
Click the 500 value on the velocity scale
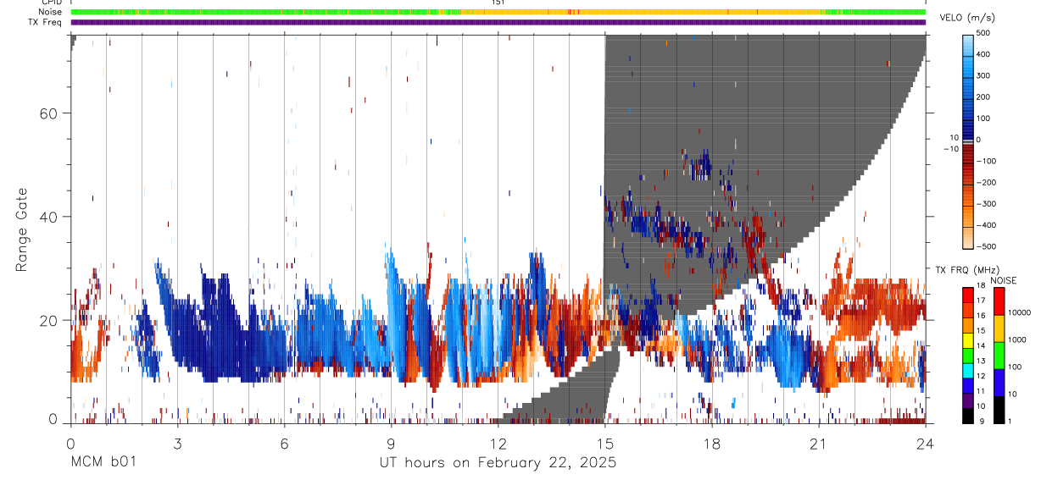point(983,34)
